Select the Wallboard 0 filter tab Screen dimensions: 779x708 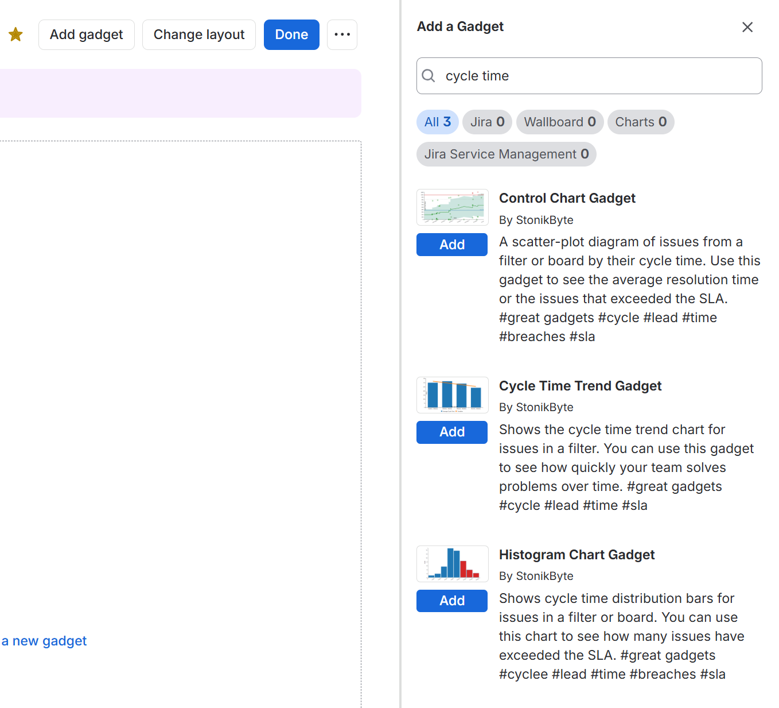point(560,122)
